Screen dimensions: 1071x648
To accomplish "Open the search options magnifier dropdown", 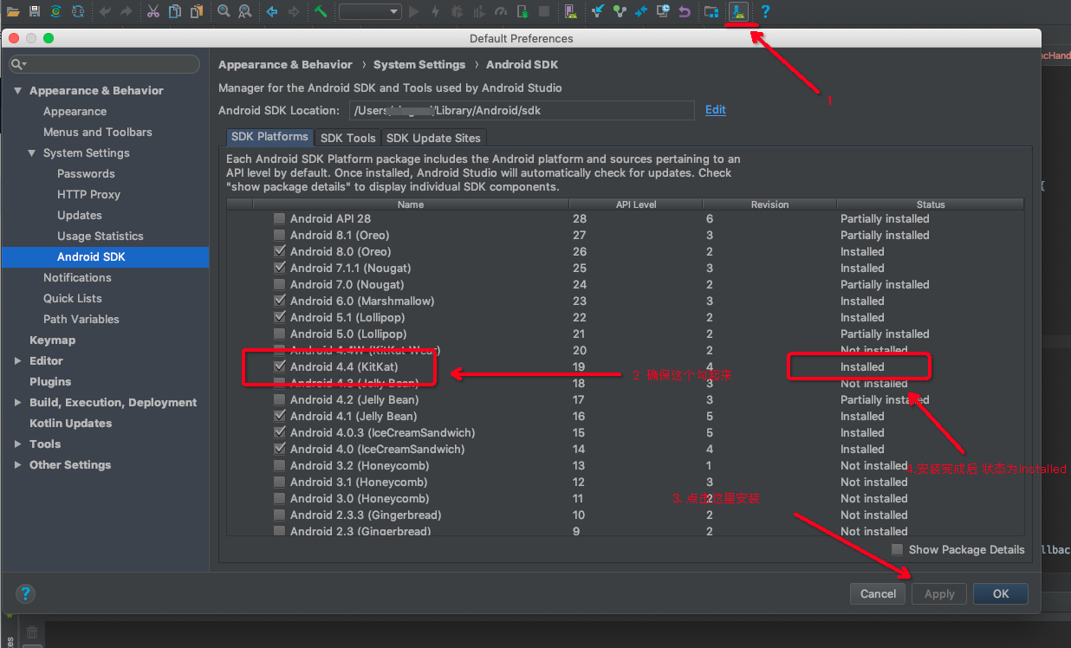I will 19,65.
